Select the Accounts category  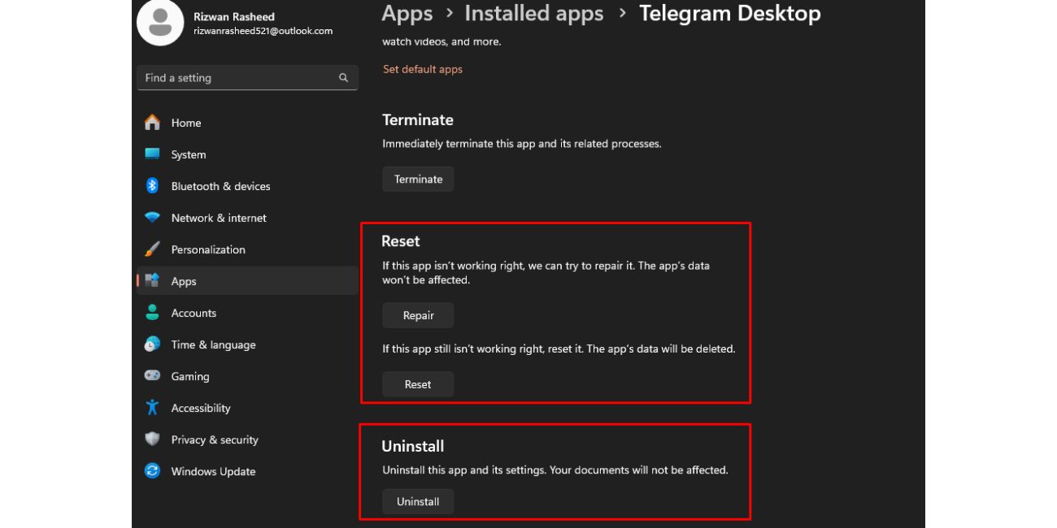(x=247, y=313)
